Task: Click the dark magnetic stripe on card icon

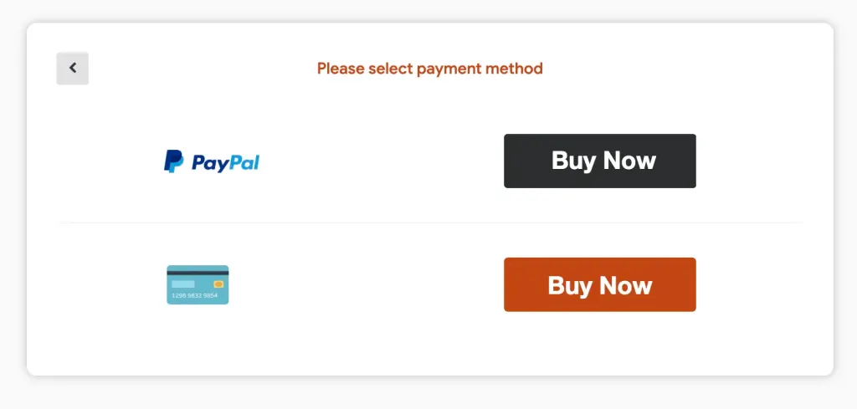Action: coord(198,273)
